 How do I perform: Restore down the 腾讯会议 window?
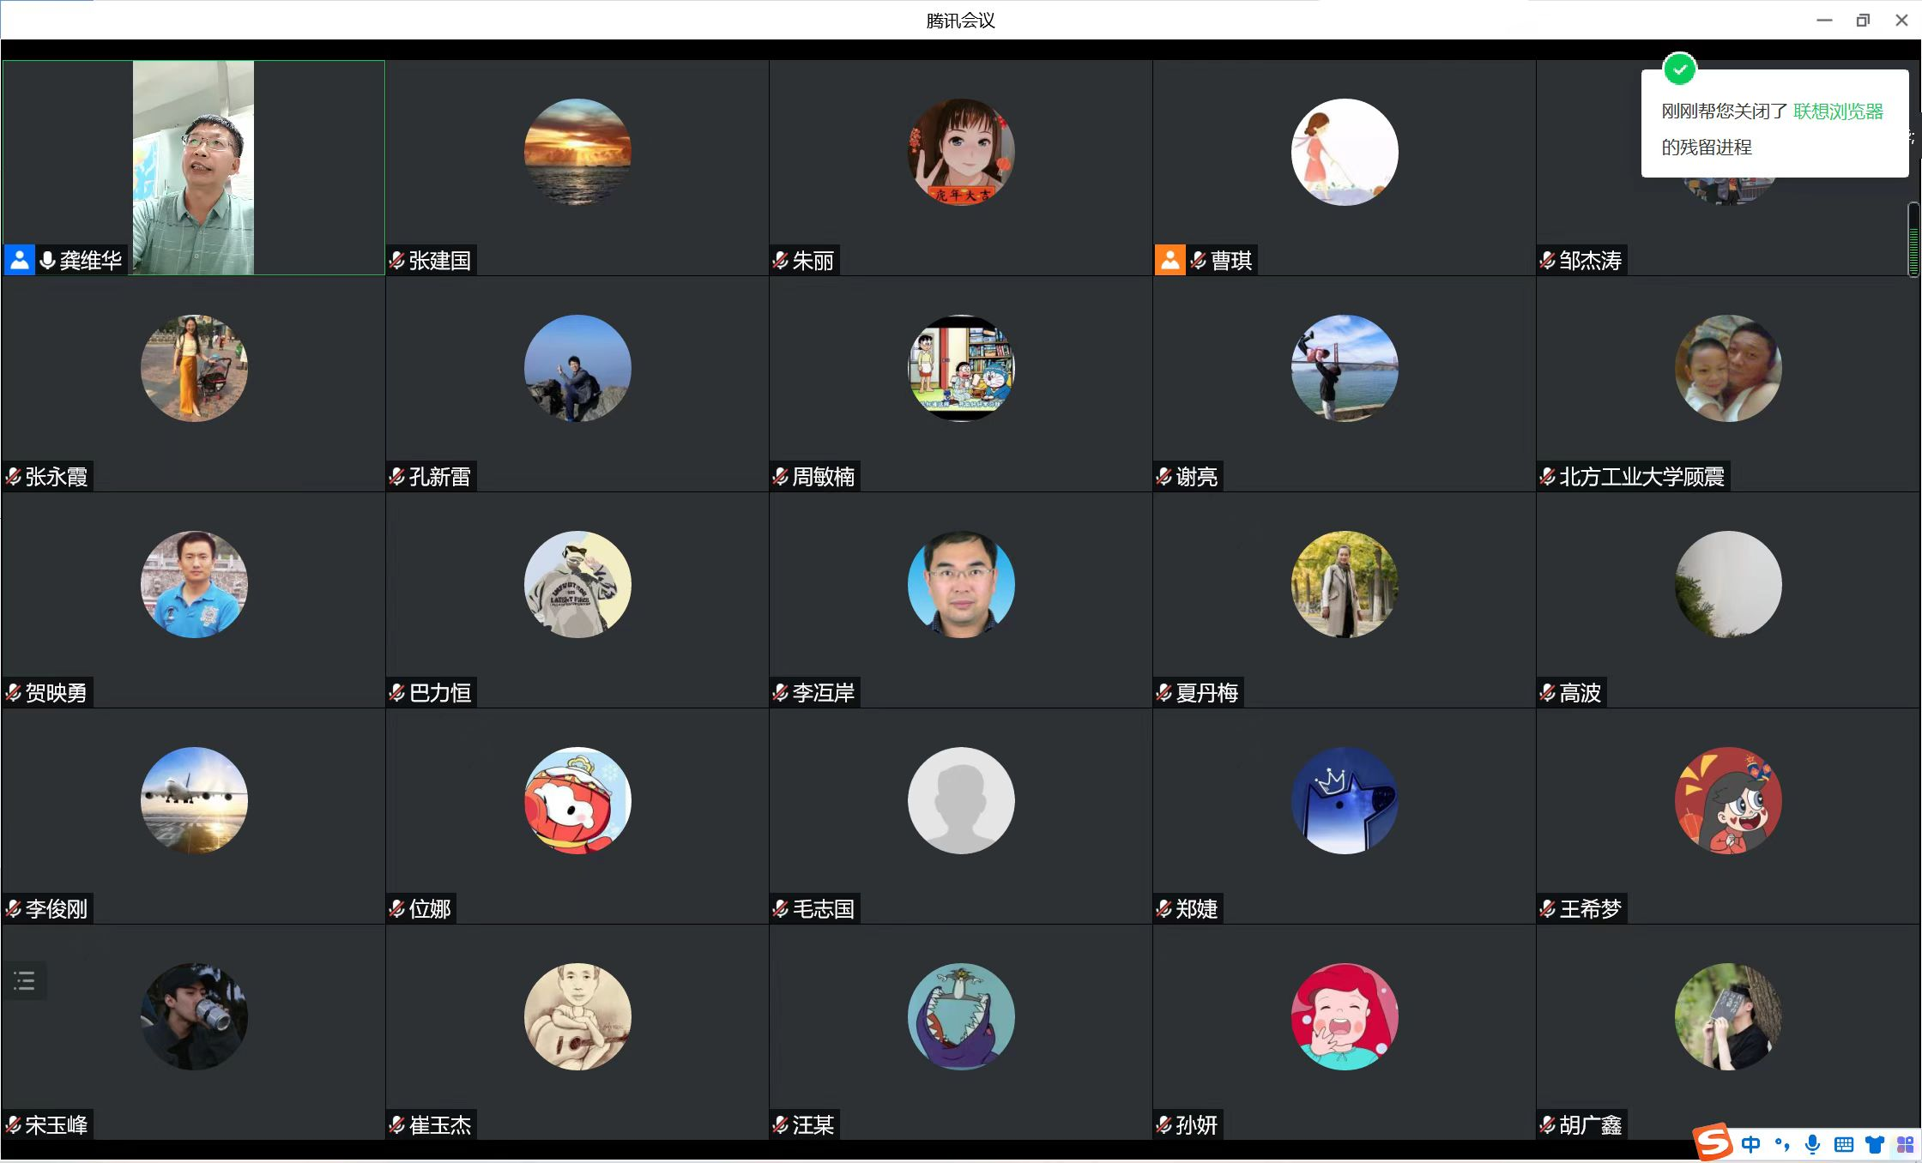click(x=1863, y=21)
